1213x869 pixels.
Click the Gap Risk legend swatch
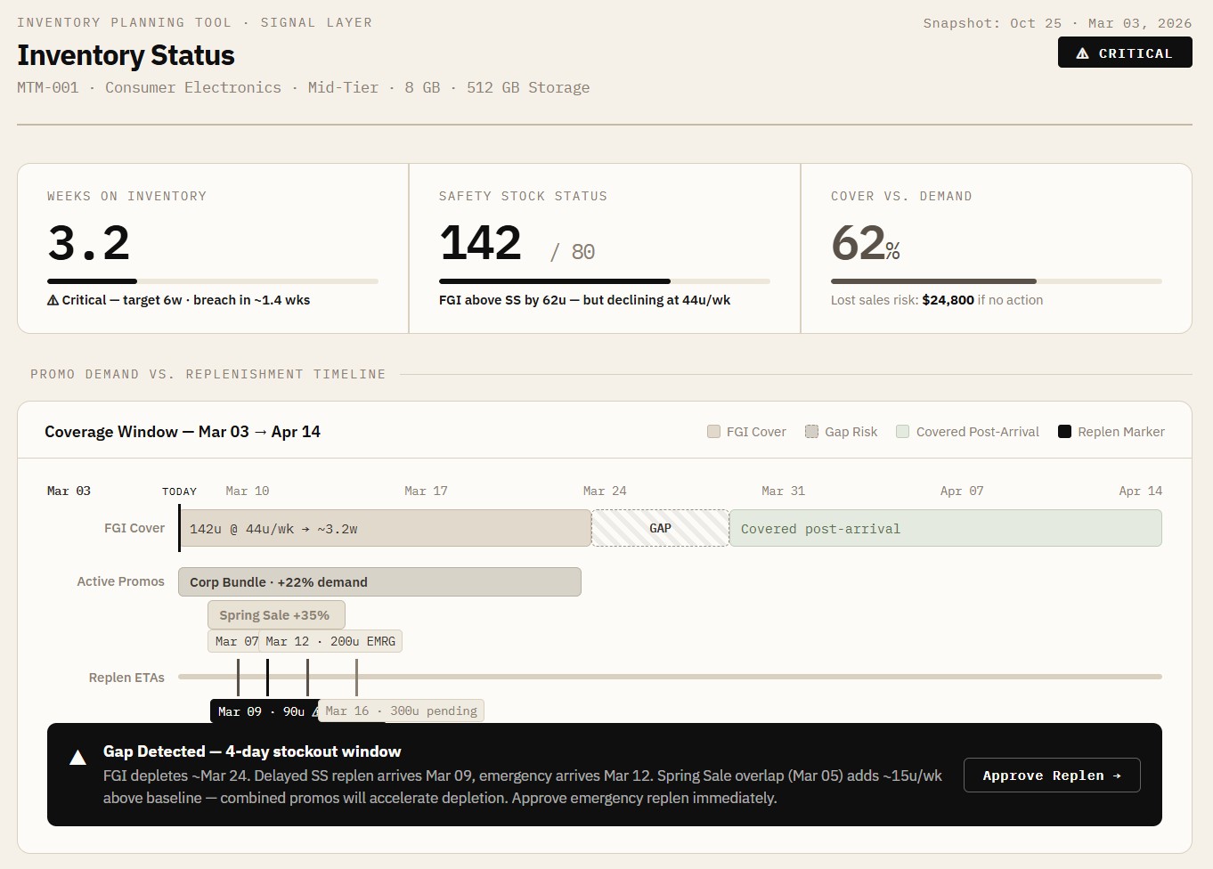(x=811, y=432)
